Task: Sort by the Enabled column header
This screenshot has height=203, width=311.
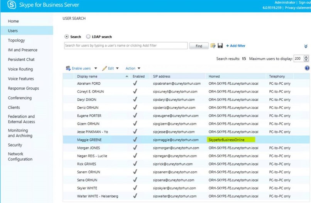Action: point(139,76)
